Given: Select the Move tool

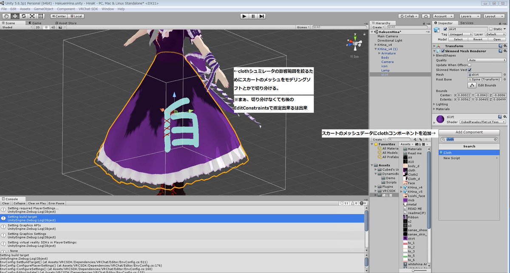Looking at the screenshot, I should point(15,16).
